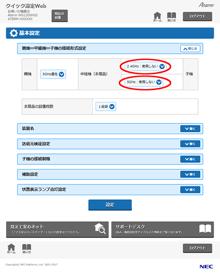Screen dimensions: 220x273
Task: Click the 現在の状態 button
Action: tap(59, 16)
